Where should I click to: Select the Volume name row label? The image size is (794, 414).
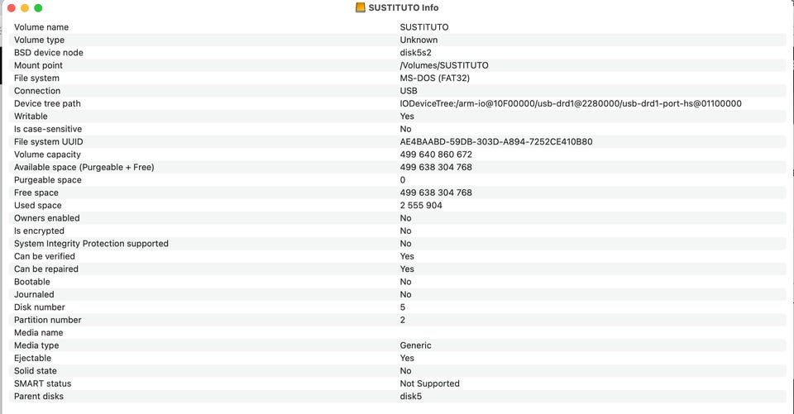click(41, 27)
